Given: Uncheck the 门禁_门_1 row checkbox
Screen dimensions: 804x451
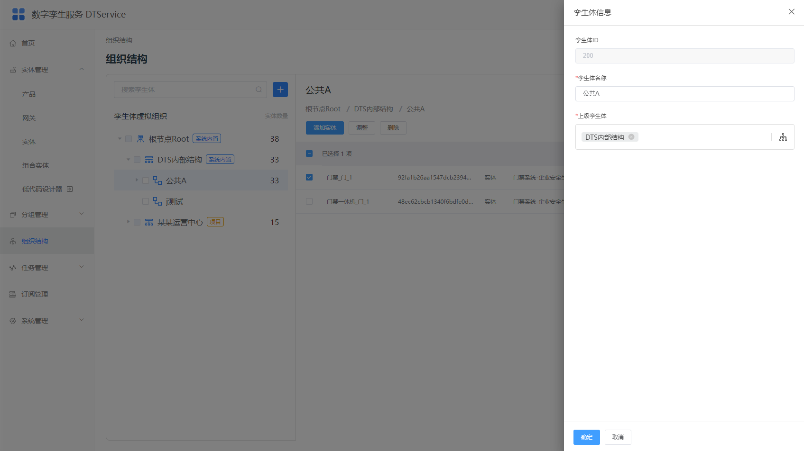Looking at the screenshot, I should 309,177.
